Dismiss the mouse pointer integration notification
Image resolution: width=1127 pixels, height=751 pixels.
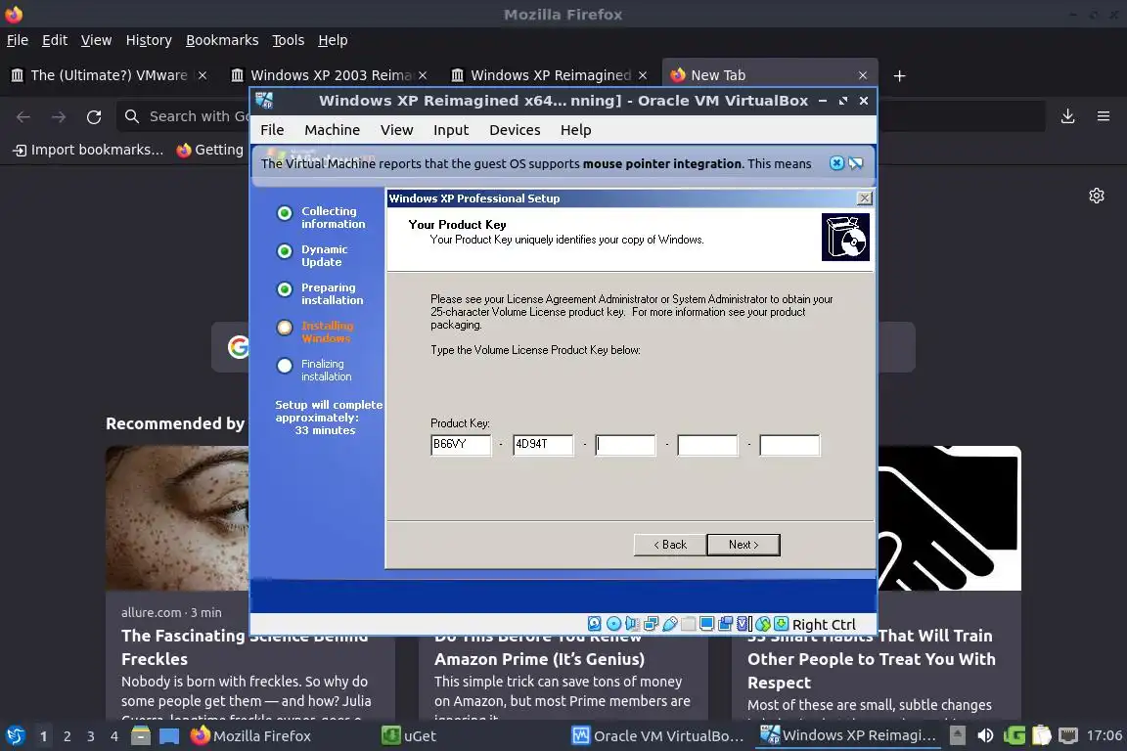pyautogui.click(x=836, y=163)
